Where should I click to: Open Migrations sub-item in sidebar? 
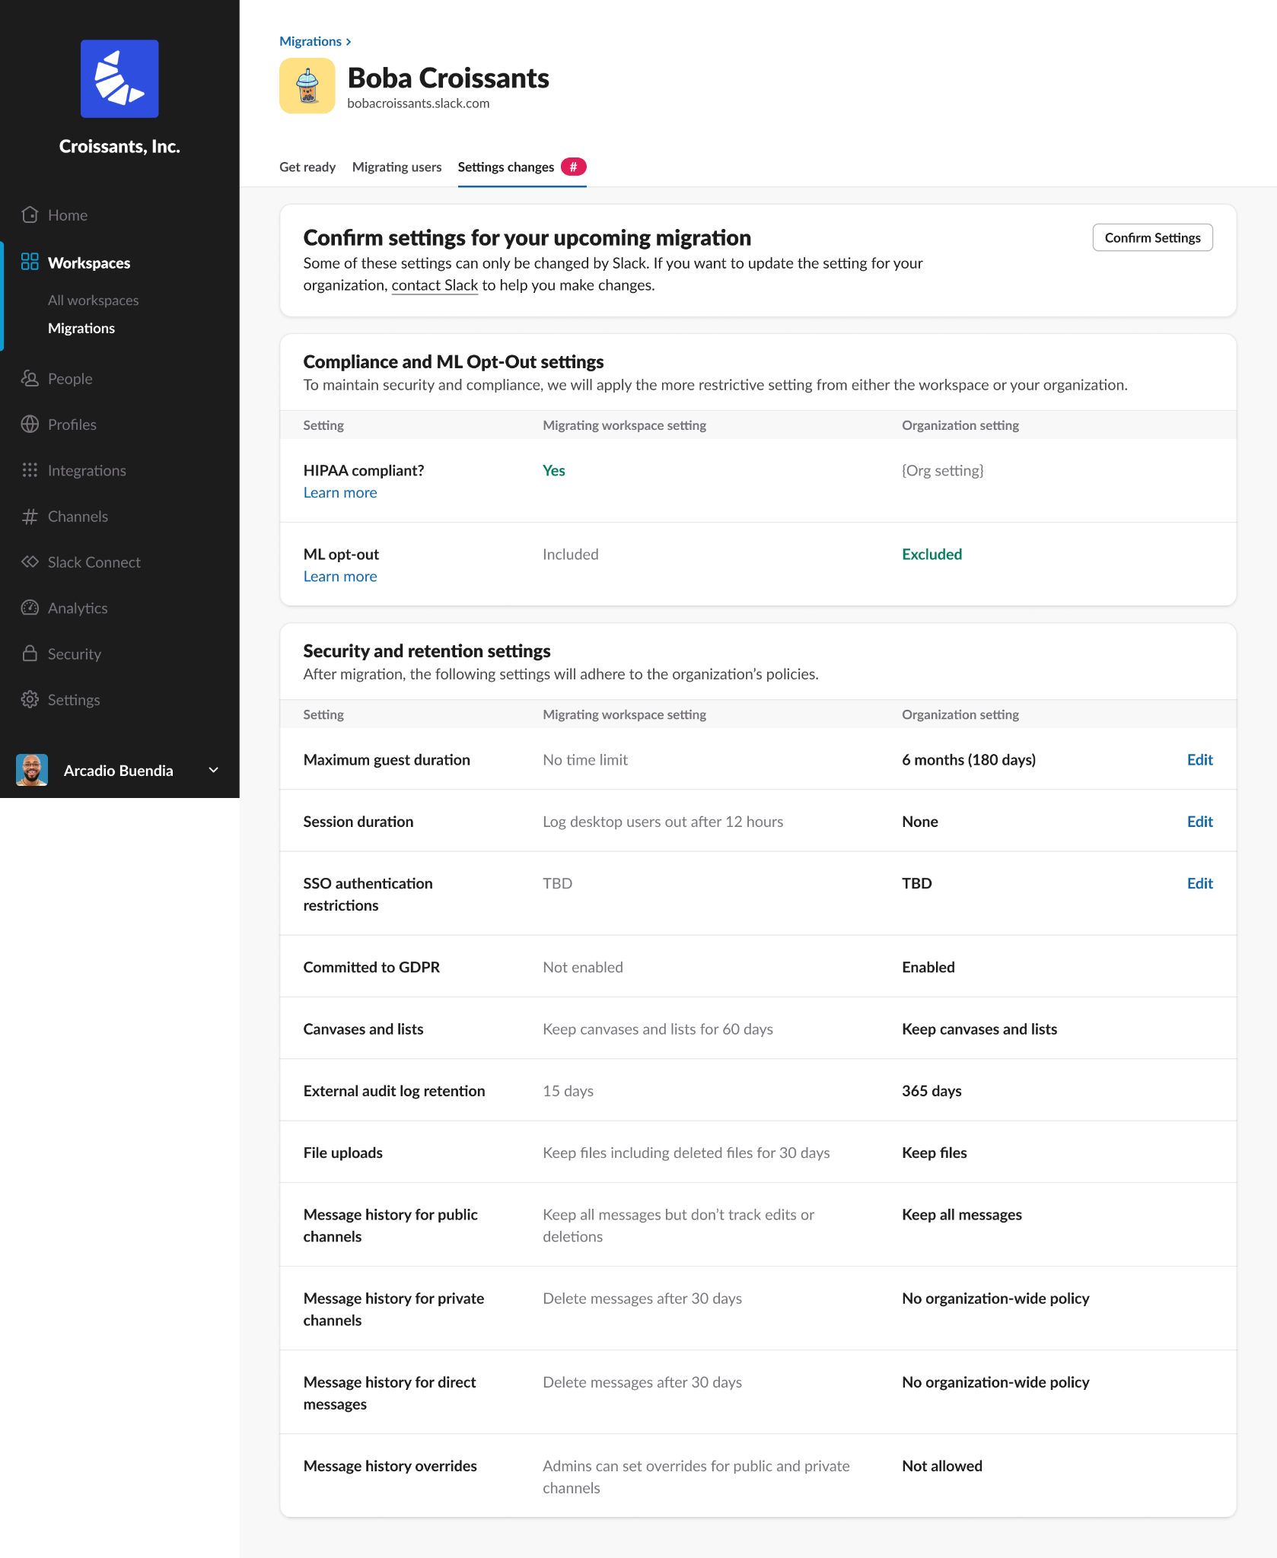[x=81, y=328]
